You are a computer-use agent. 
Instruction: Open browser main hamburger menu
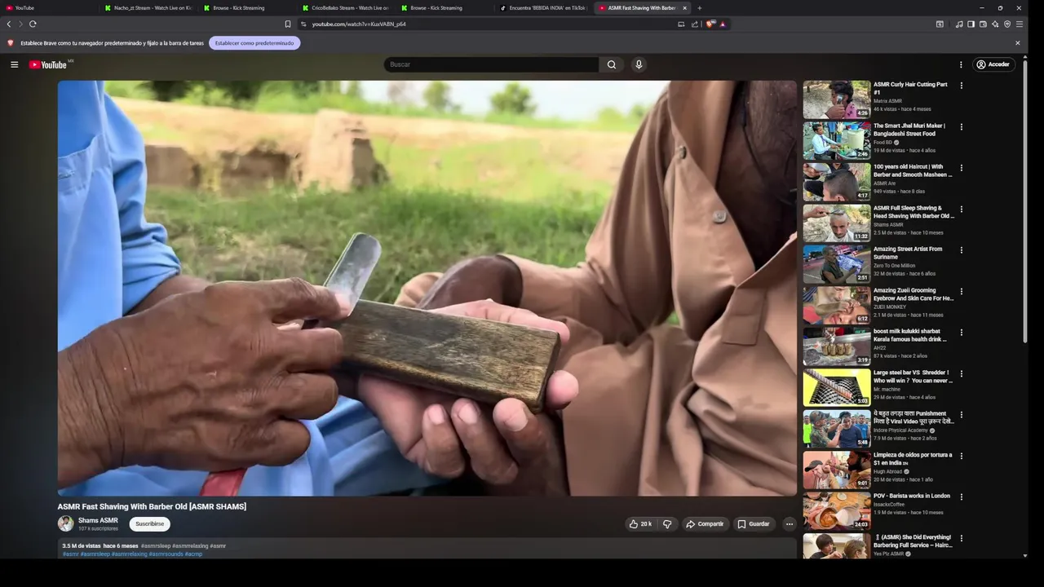[1020, 24]
